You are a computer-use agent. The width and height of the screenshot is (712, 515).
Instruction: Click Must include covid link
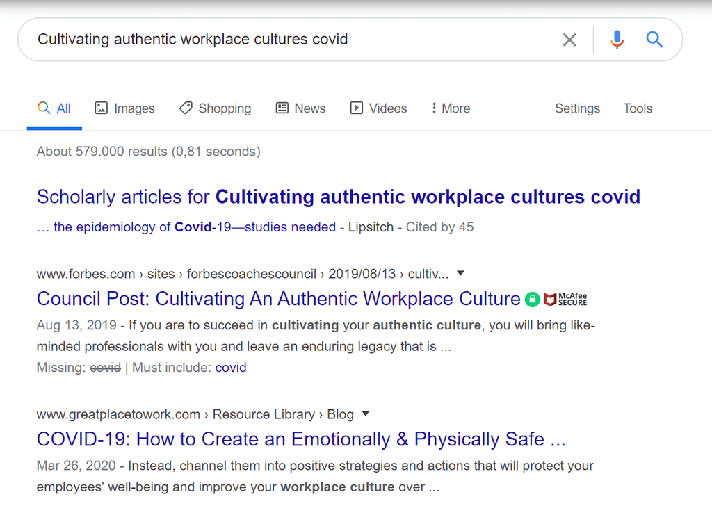point(231,368)
